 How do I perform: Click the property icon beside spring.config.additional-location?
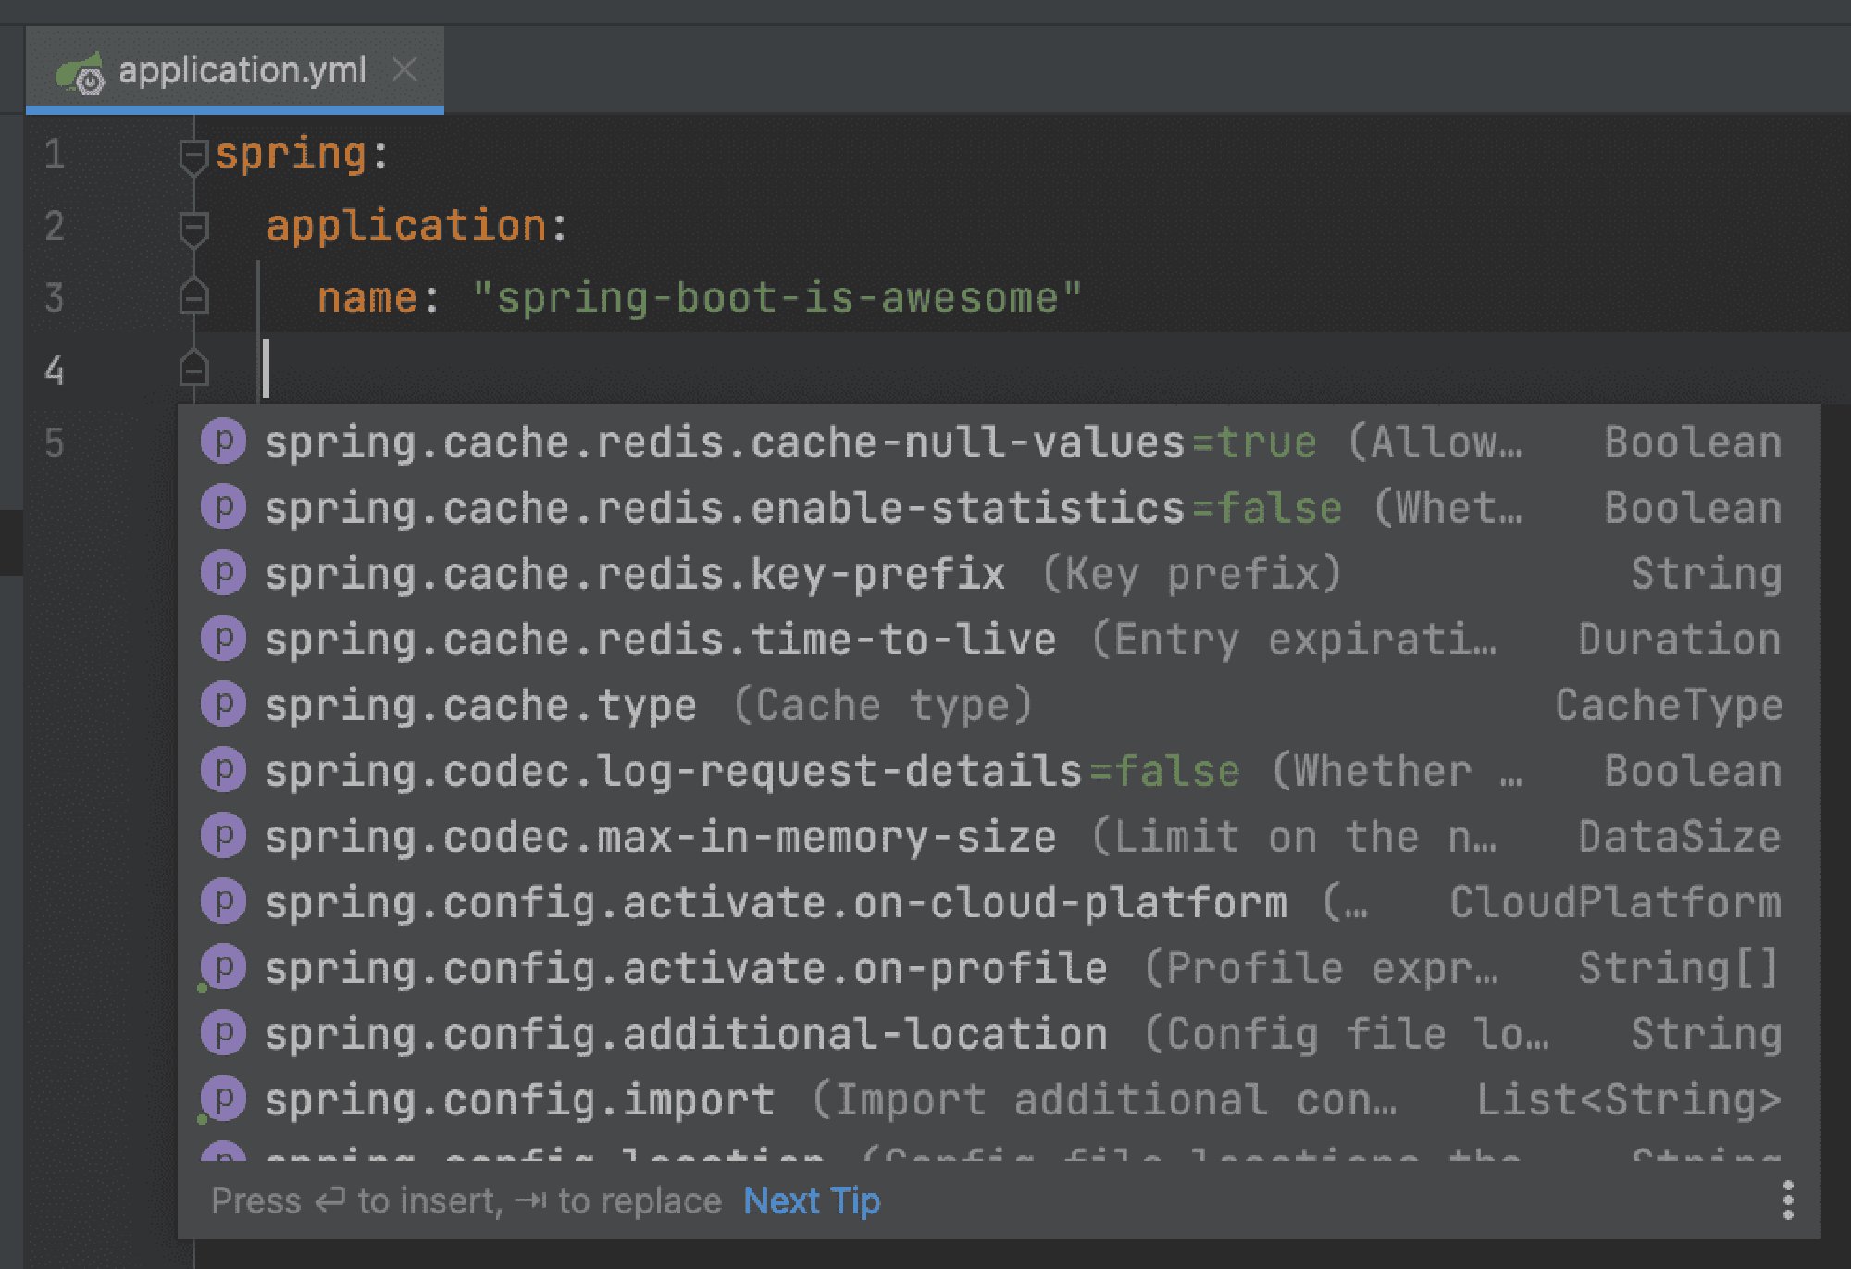tap(222, 1033)
